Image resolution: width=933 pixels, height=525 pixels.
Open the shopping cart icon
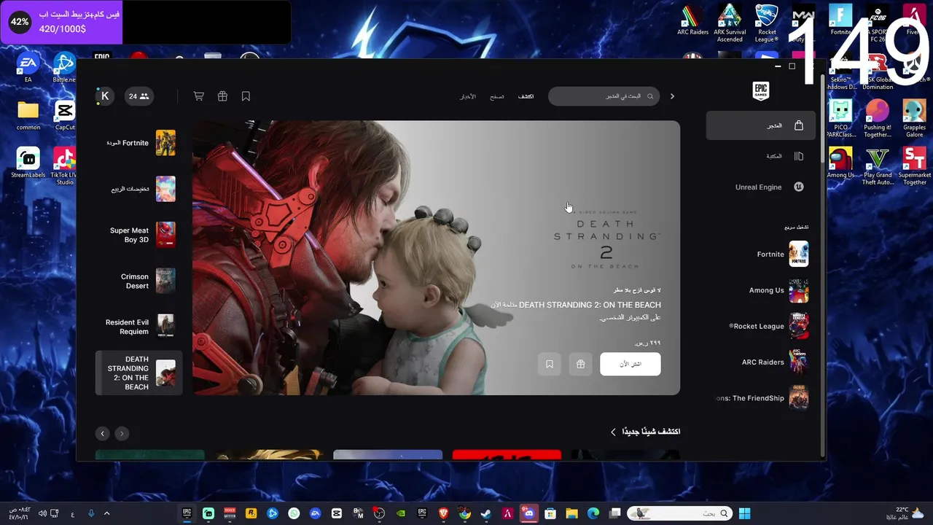coord(198,96)
